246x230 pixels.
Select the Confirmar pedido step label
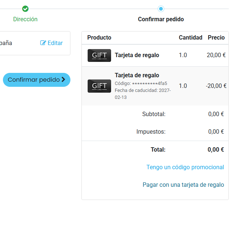pos(161,19)
